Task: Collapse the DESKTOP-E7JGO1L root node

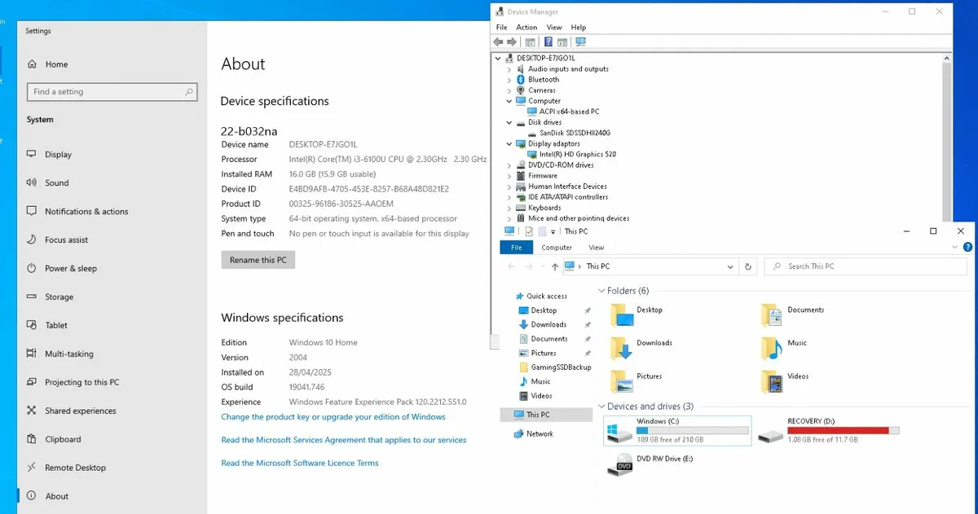Action: pos(500,59)
